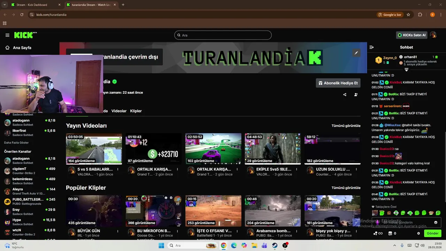This screenshot has width=446, height=251.
Task: Insert the monkey face emote
Action: 431,213
